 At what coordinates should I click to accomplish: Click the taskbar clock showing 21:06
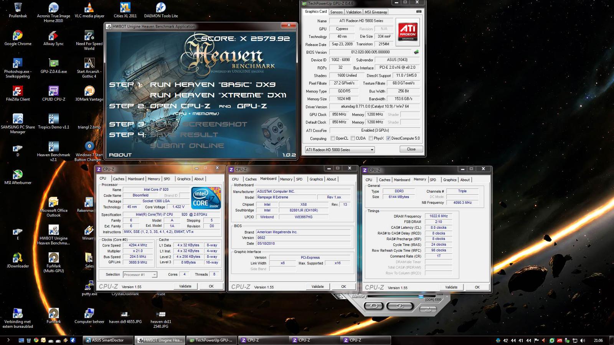tap(598, 340)
